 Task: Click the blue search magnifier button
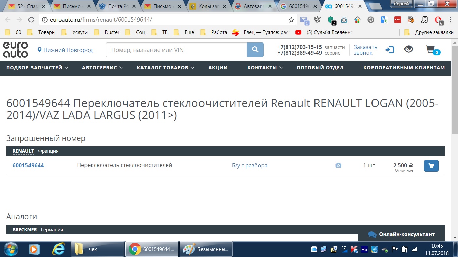coord(255,50)
